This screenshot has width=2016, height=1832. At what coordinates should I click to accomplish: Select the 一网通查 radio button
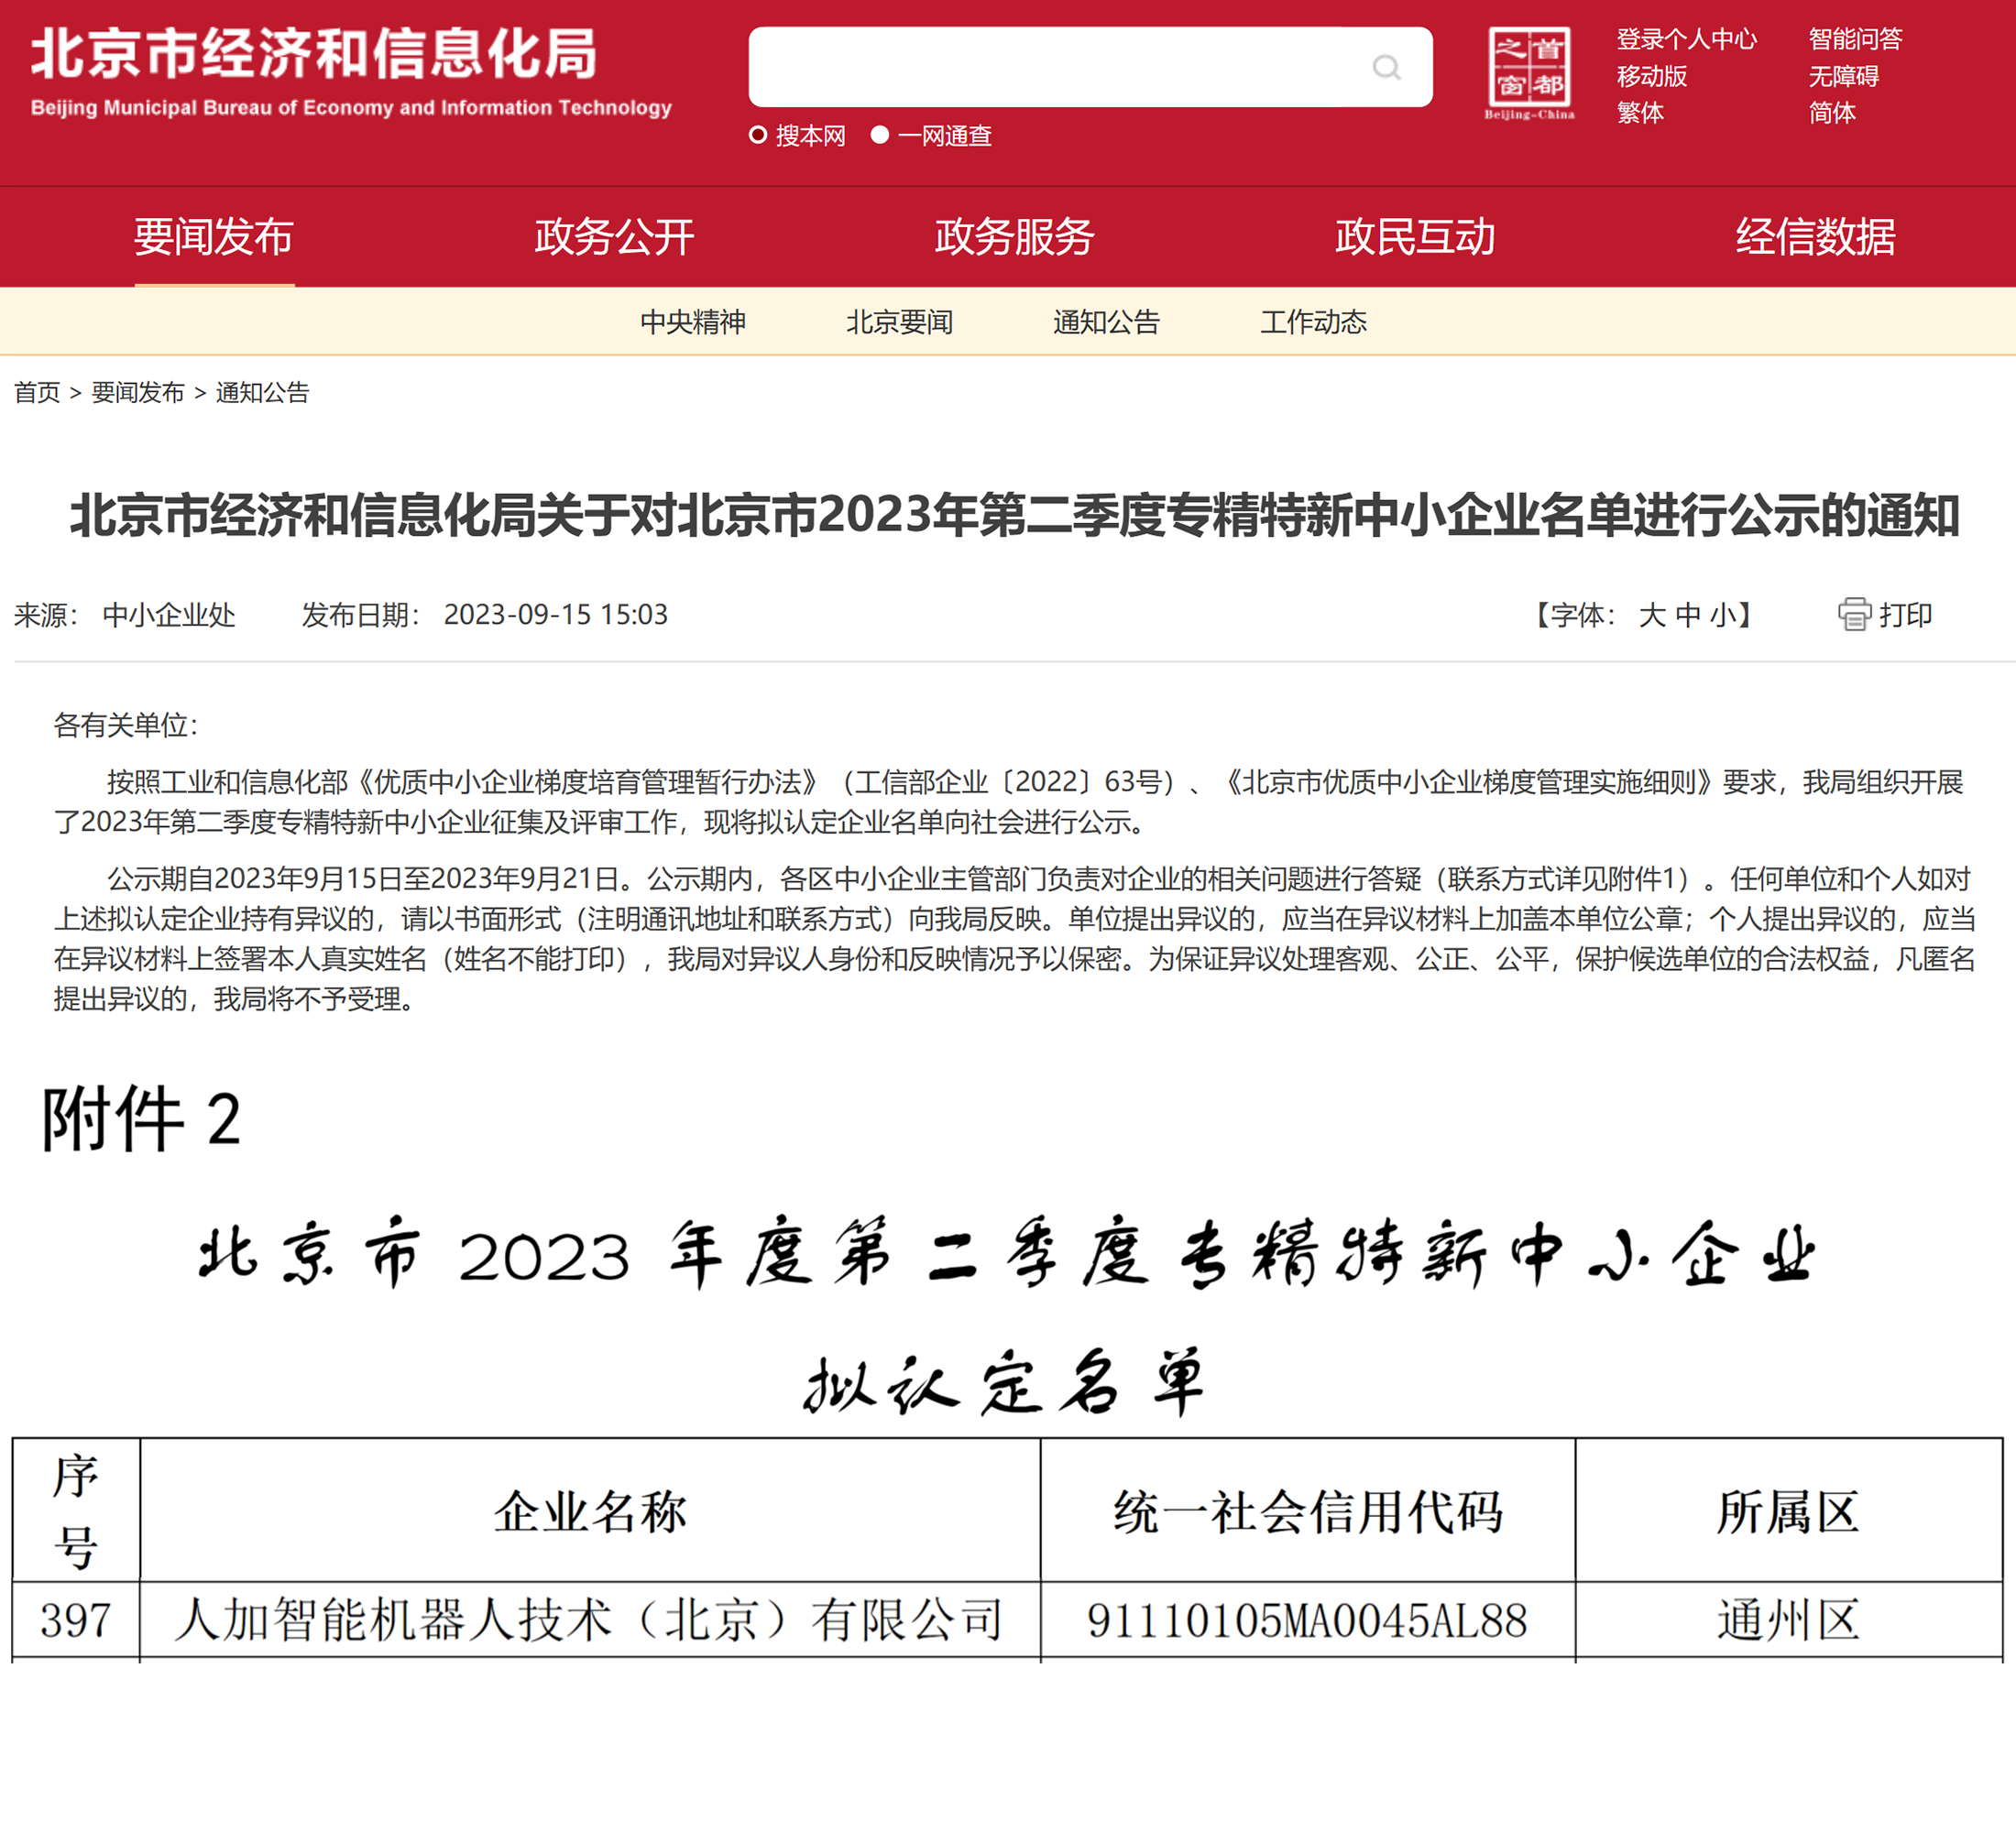880,135
